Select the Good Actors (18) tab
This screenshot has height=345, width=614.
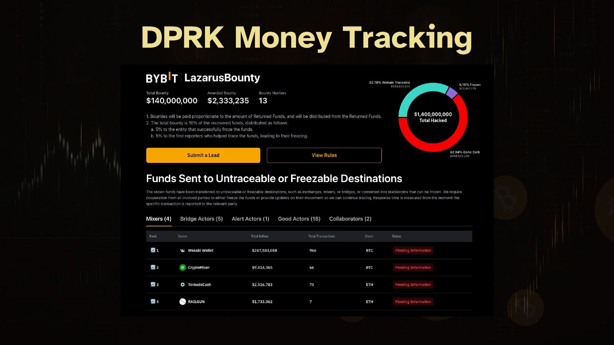299,219
